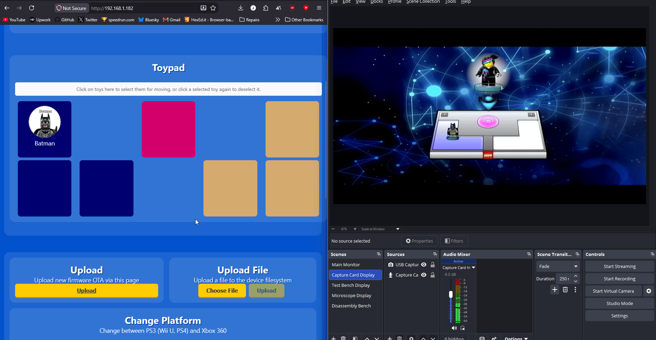Image resolution: width=656 pixels, height=340 pixels.
Task: Open the browser hamburger menu
Action: tap(319, 8)
